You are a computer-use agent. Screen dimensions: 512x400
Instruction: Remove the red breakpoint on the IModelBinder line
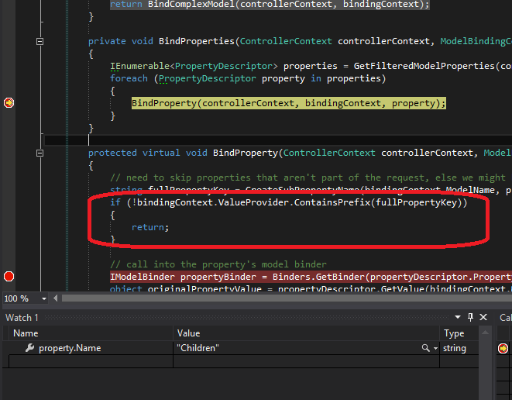[x=9, y=277]
